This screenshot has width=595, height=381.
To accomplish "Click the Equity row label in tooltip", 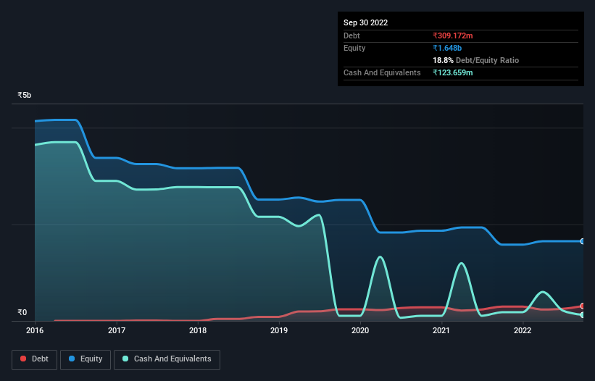I will (354, 48).
